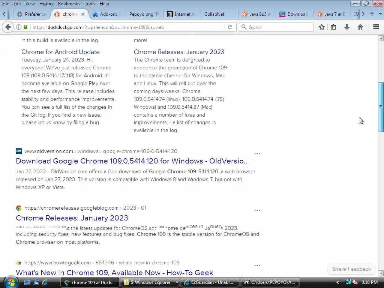384x288 pixels.
Task: Open the Windows Start orb
Action: tap(10, 282)
